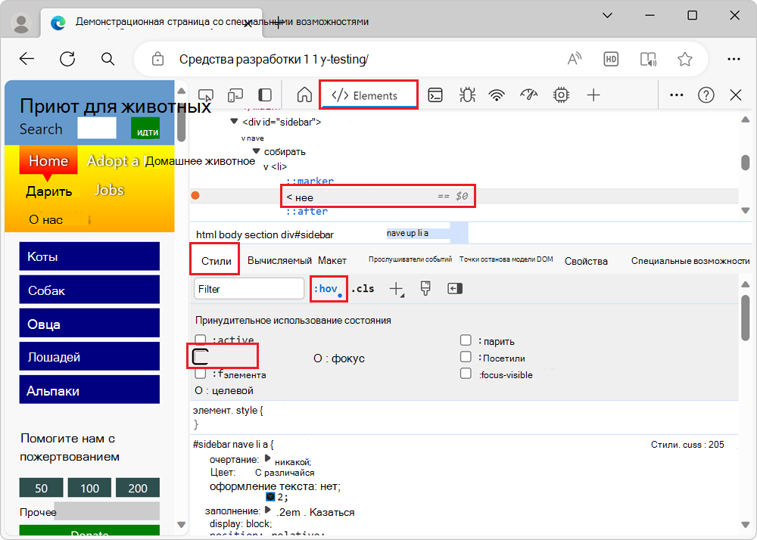Collapse the собирать tree node arrow
This screenshot has height=540, width=757.
257,151
